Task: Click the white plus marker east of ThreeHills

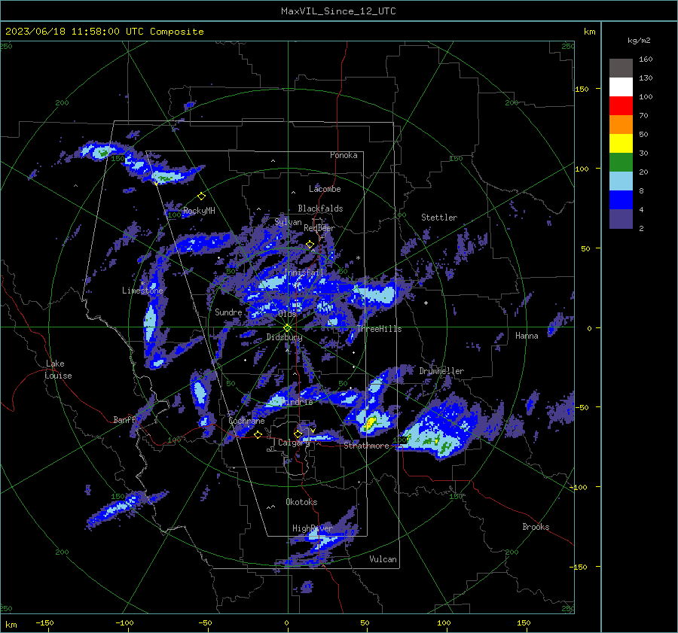Action: pos(426,303)
